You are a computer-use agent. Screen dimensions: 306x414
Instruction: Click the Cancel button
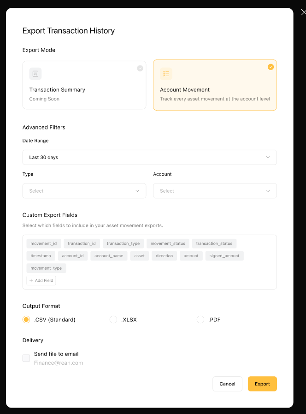click(227, 384)
